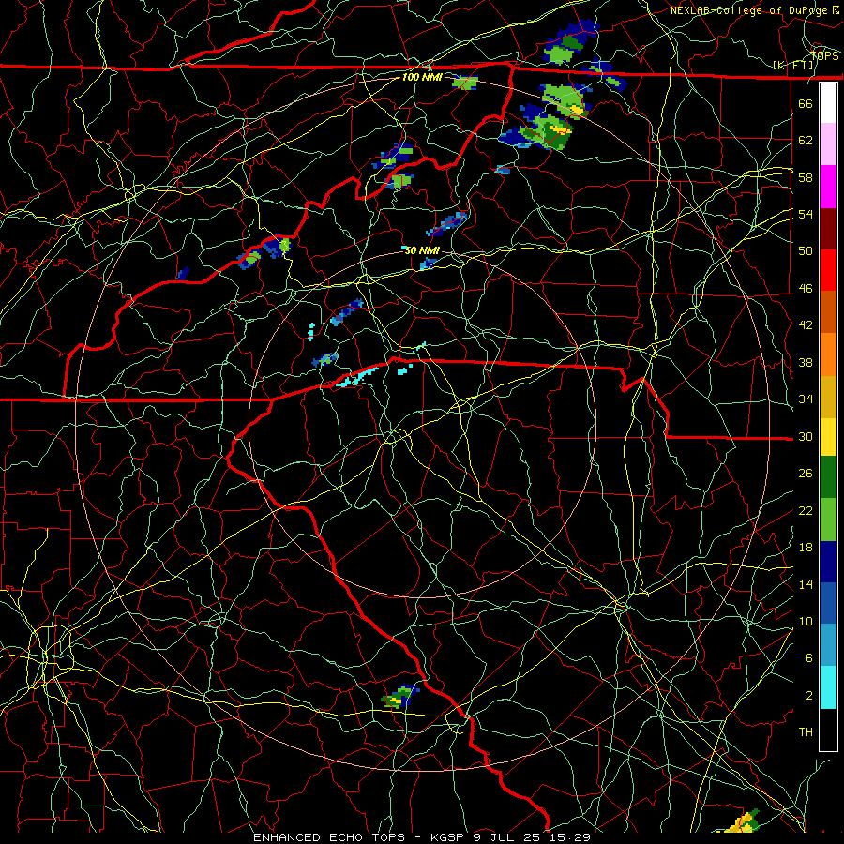Click the isolated echo cell south of radar
This screenshot has width=844, height=844.
[400, 696]
